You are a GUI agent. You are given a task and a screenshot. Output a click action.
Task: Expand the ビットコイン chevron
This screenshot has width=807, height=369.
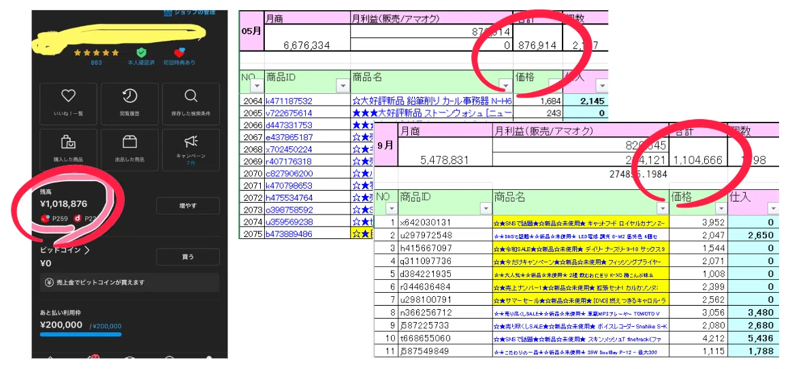(x=86, y=251)
